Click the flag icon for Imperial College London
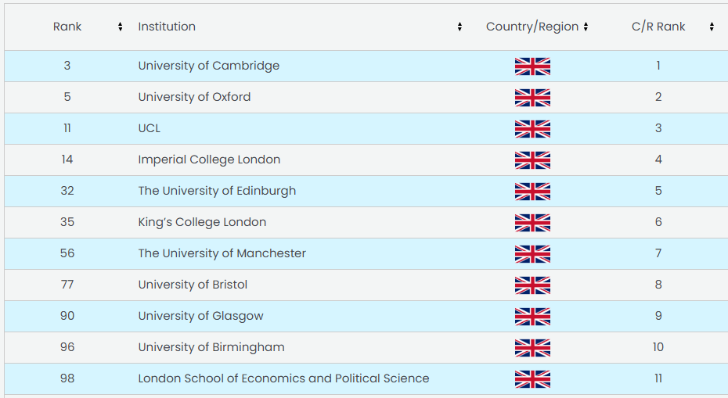Screen dimensions: 728x398 (x=532, y=160)
